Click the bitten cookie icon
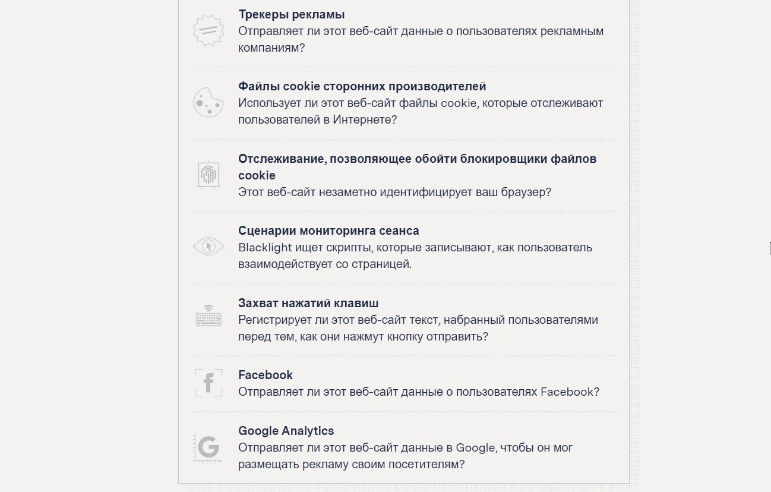This screenshot has height=492, width=771. 208,102
